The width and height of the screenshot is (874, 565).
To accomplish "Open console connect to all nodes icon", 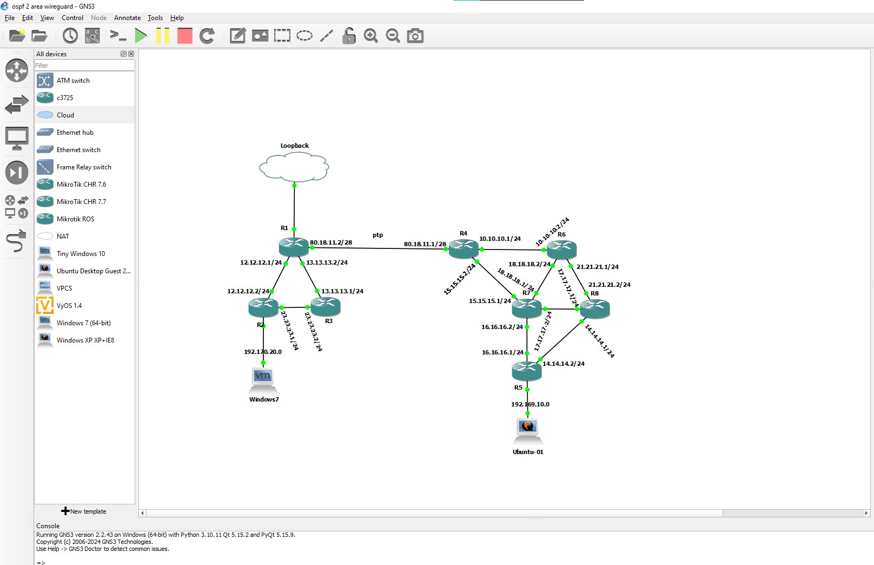I will pyautogui.click(x=118, y=36).
